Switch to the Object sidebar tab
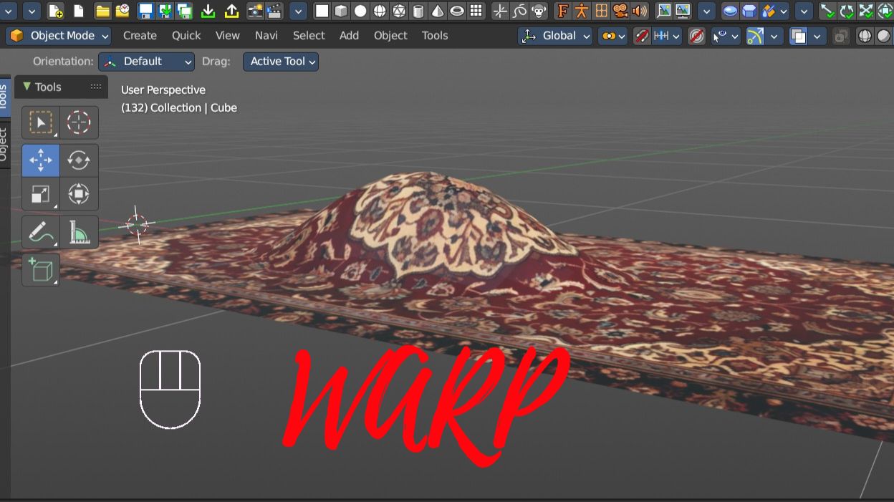Screen dimensions: 894x502 pyautogui.click(x=4, y=144)
